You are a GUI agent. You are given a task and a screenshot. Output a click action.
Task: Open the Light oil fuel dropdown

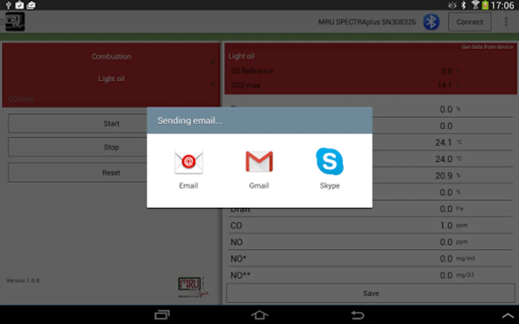pyautogui.click(x=111, y=79)
